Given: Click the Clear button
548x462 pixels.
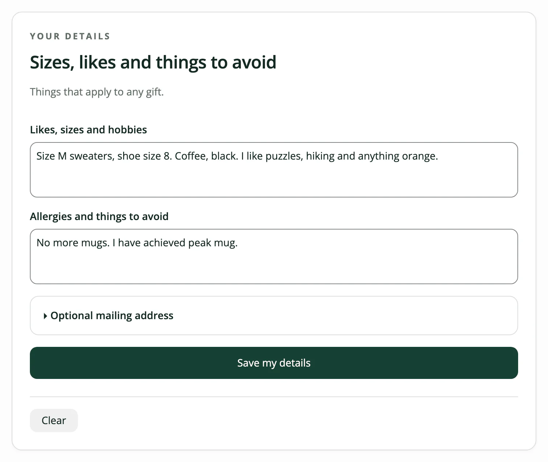Looking at the screenshot, I should (54, 420).
